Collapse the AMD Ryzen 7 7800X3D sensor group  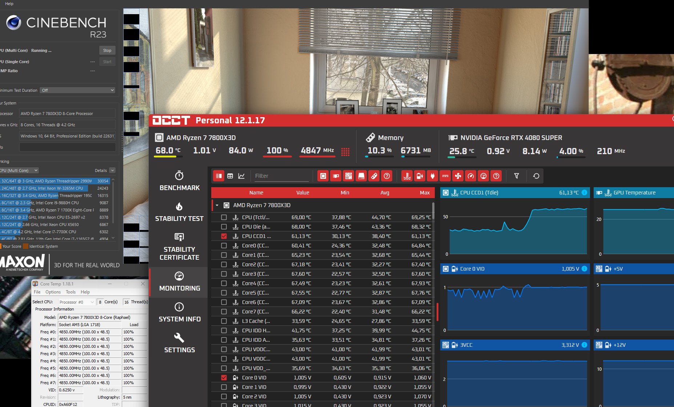pos(217,205)
